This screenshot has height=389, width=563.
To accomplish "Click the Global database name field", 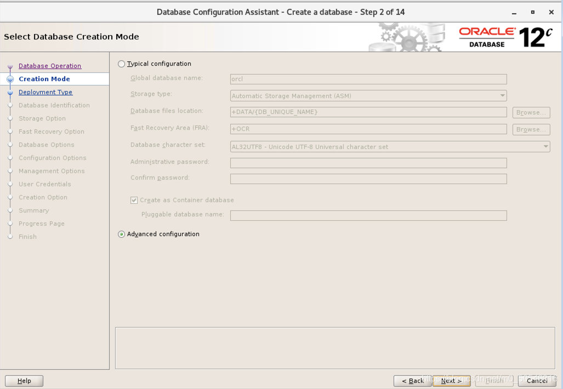I will point(368,79).
